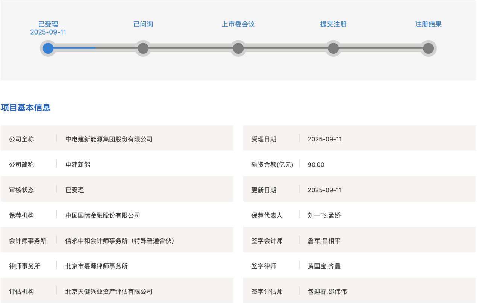This screenshot has height=304, width=477.
Task: Select the 已问询 stage label
Action: 143,24
